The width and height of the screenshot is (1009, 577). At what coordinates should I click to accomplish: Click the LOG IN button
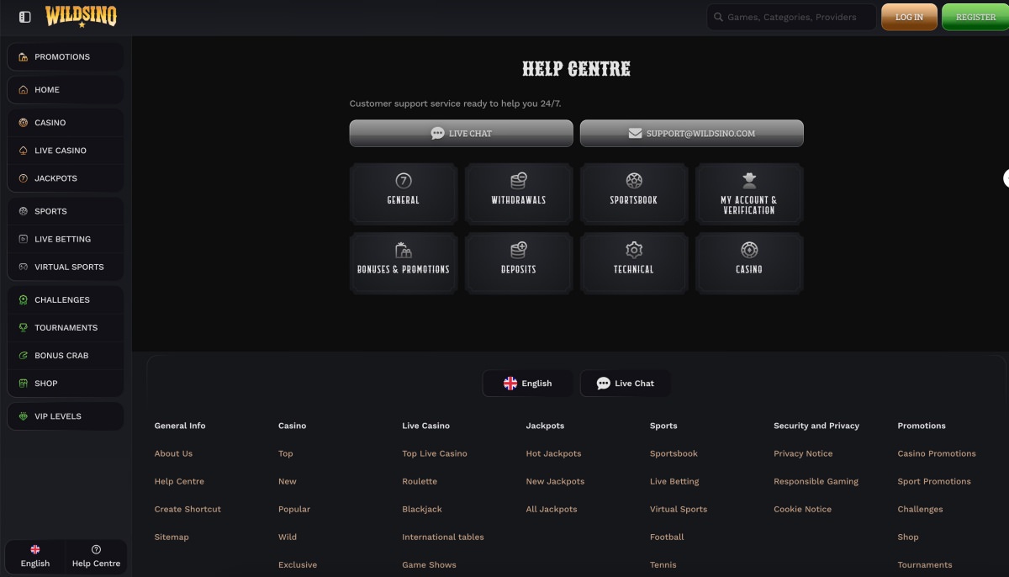point(909,17)
